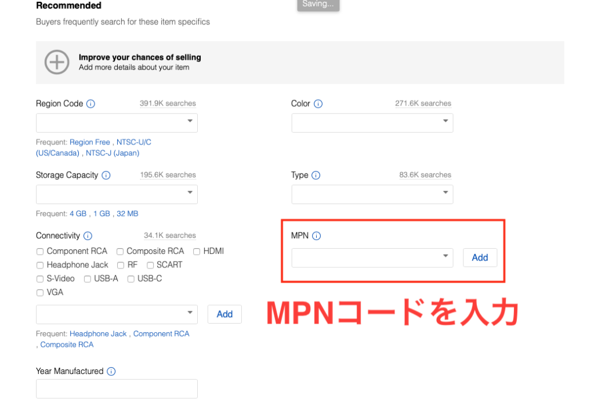Click the Connectivity info icon
594x410 pixels.
[x=88, y=236]
